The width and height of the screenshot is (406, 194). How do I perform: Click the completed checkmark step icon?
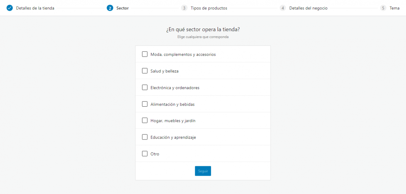tap(9, 8)
